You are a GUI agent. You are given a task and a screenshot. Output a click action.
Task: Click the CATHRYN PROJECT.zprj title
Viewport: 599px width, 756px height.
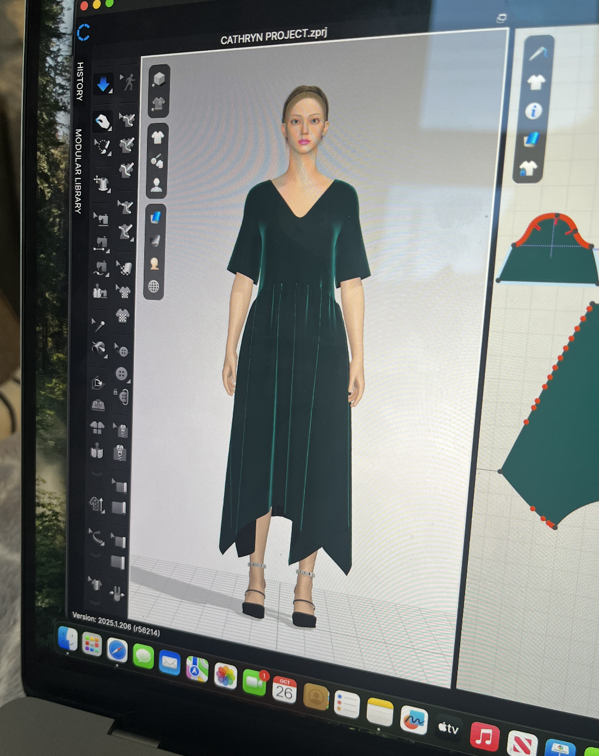(x=274, y=37)
